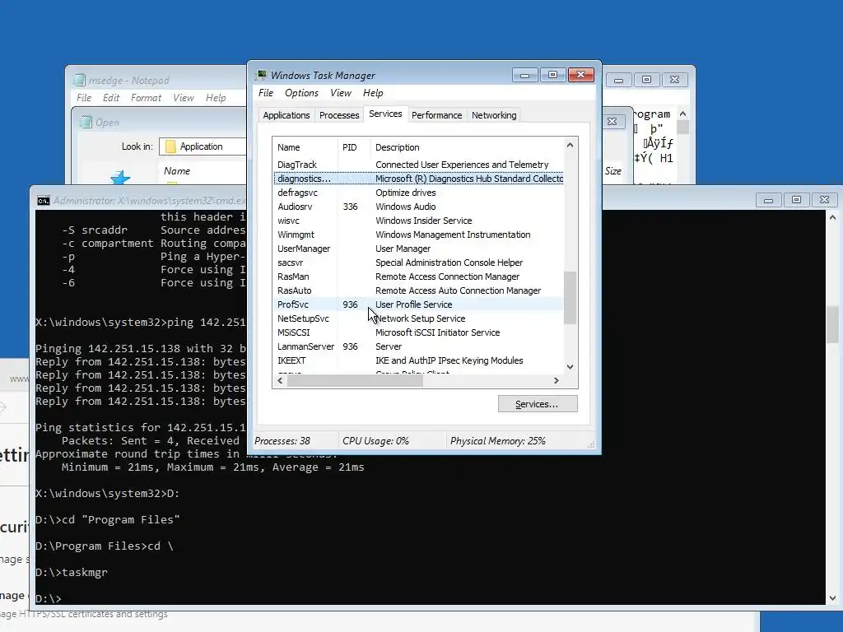
Task: Switch to the Performance tab
Action: [x=436, y=115]
